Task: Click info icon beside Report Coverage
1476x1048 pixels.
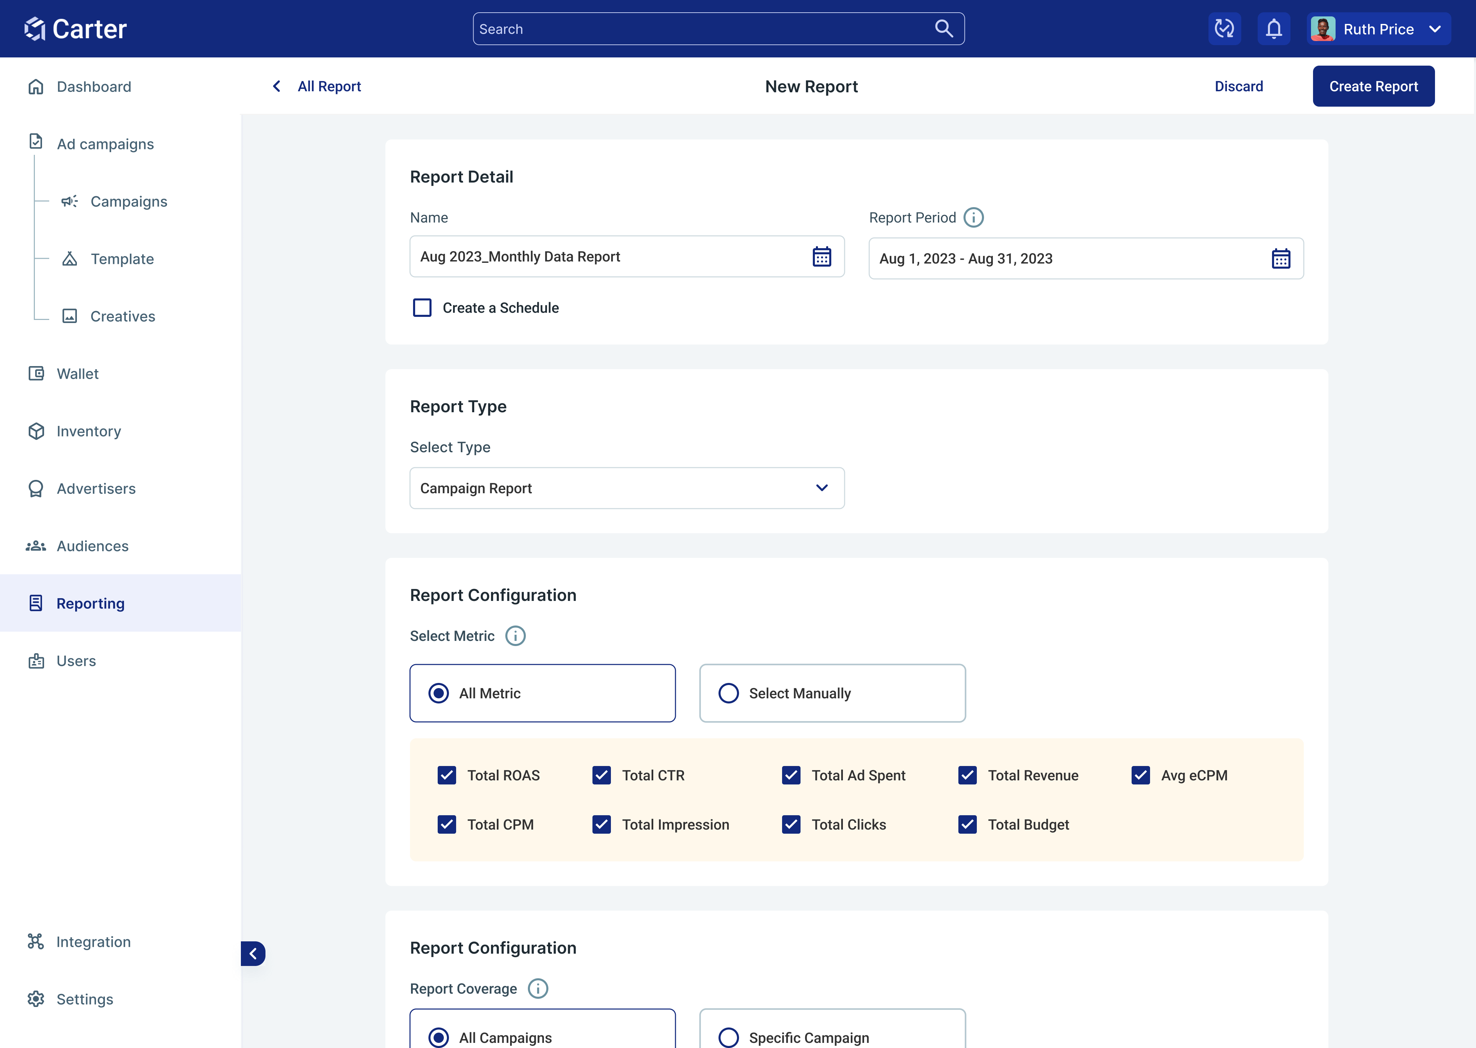Action: click(x=537, y=989)
